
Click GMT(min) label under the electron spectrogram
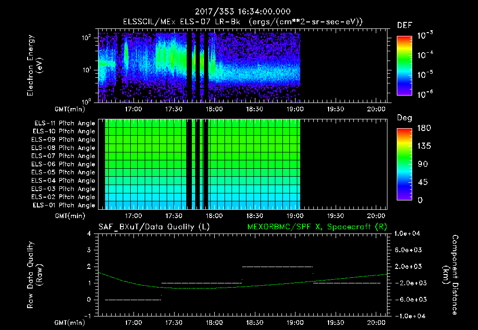click(70, 109)
